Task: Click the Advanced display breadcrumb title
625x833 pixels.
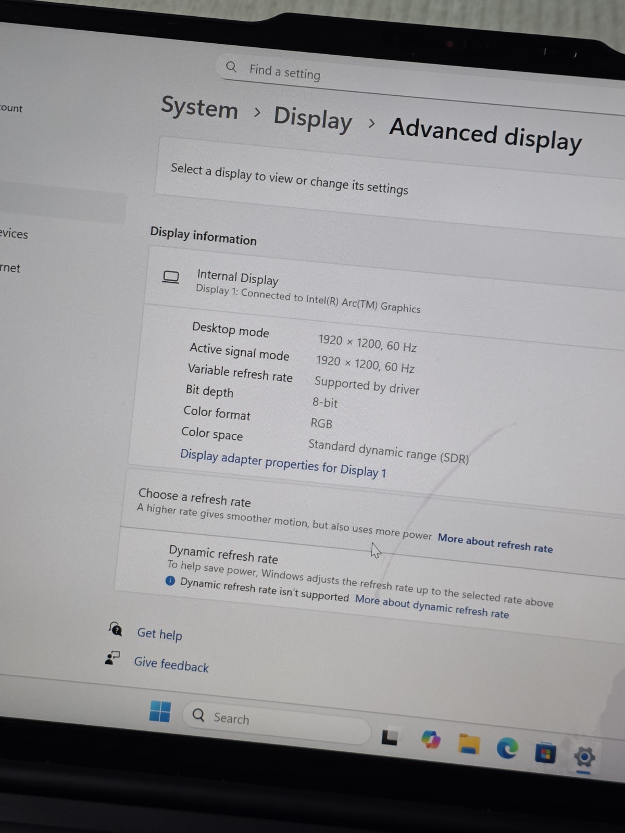Action: pyautogui.click(x=485, y=134)
